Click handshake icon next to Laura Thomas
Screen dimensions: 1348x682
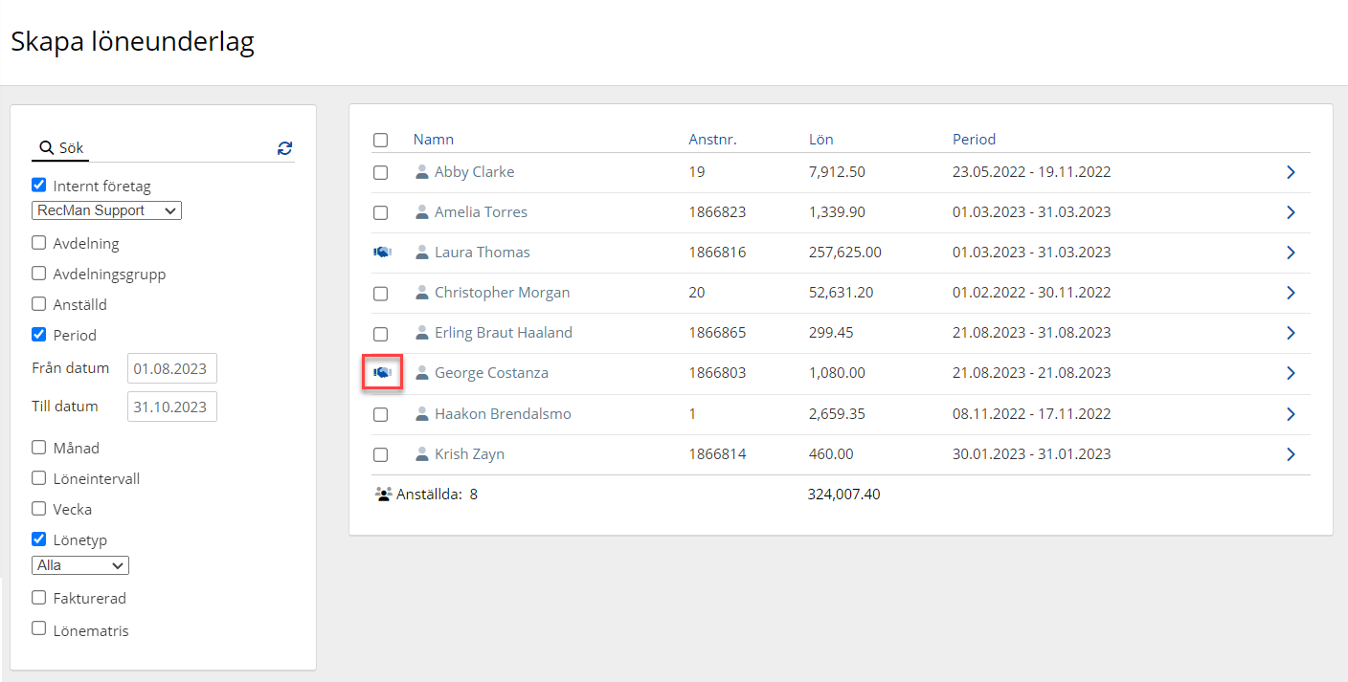(382, 253)
